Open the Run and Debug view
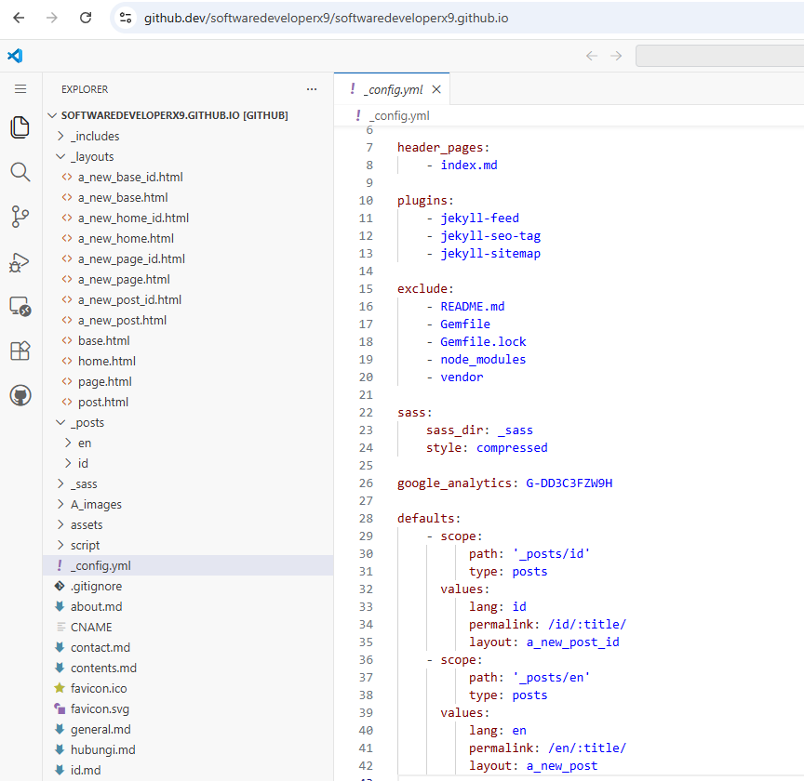Screen dimensions: 804x781 (x=20, y=263)
